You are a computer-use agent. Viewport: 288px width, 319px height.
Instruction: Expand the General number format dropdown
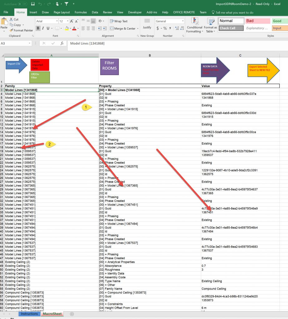tap(183, 21)
